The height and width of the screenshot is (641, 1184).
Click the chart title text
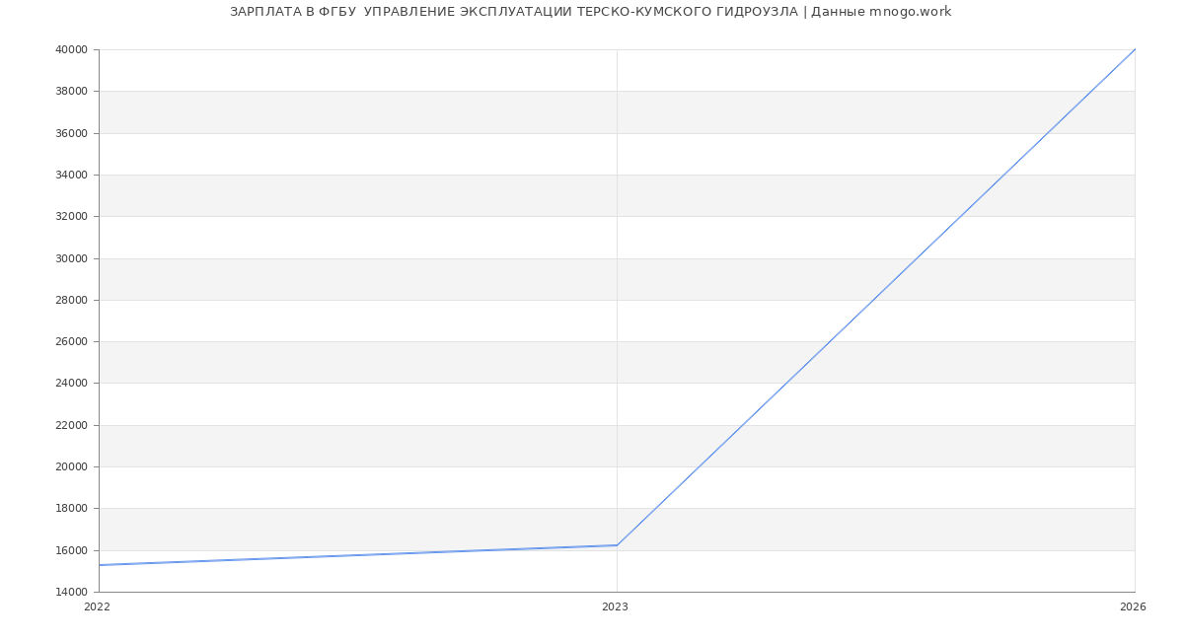[591, 12]
